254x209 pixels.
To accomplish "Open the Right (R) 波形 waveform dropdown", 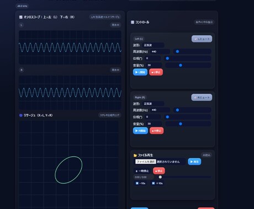I will click(x=153, y=104).
